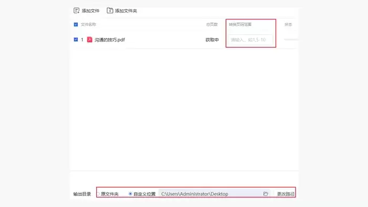Click the output path field showing Desktop
Image resolution: width=368 pixels, height=207 pixels.
click(214, 194)
